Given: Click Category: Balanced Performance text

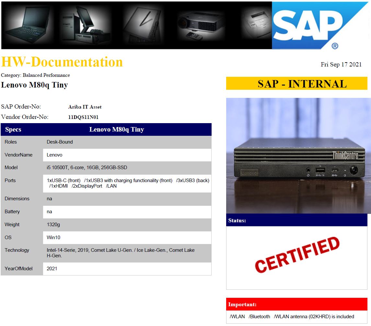Looking at the screenshot, I should point(36,75).
